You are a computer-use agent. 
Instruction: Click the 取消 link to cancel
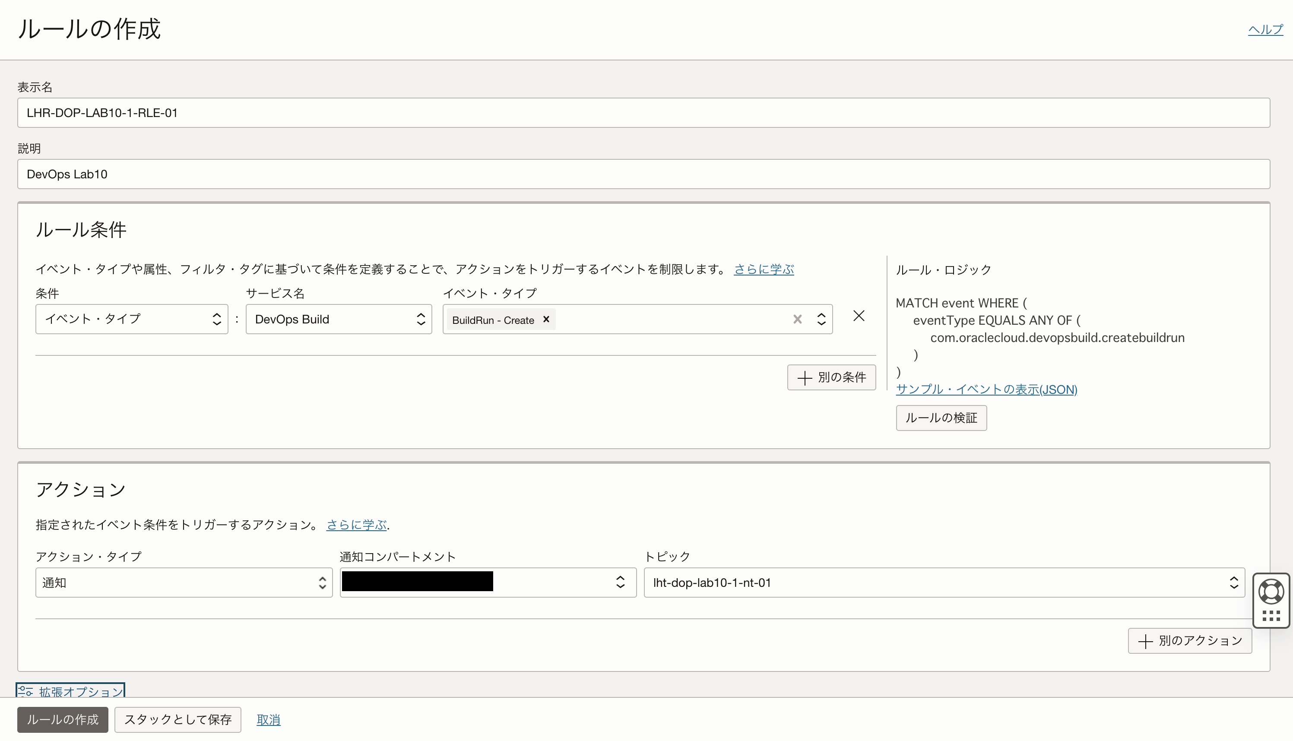point(268,719)
